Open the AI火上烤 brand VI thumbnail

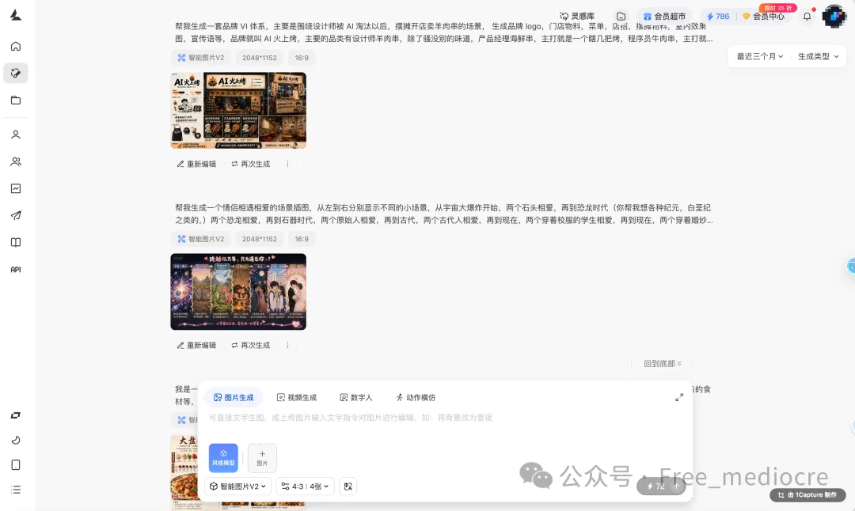pyautogui.click(x=238, y=111)
